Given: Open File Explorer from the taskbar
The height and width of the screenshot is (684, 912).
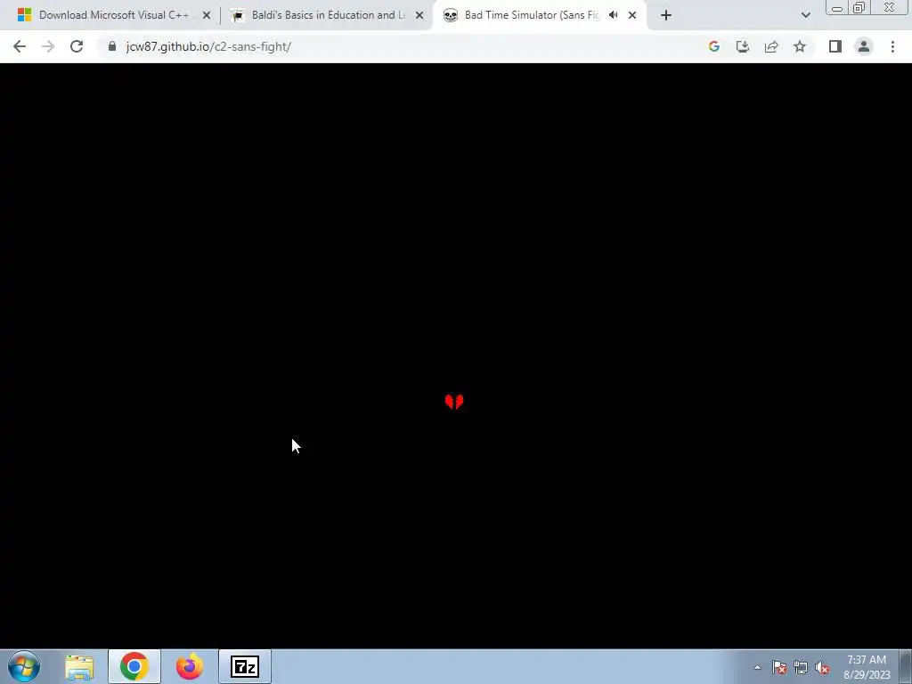Looking at the screenshot, I should (x=79, y=666).
